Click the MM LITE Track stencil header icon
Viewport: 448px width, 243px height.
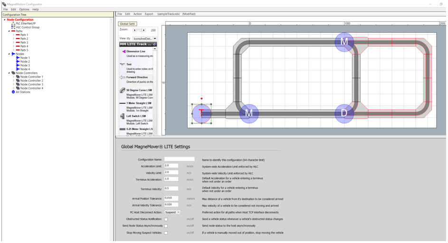pyautogui.click(x=154, y=44)
